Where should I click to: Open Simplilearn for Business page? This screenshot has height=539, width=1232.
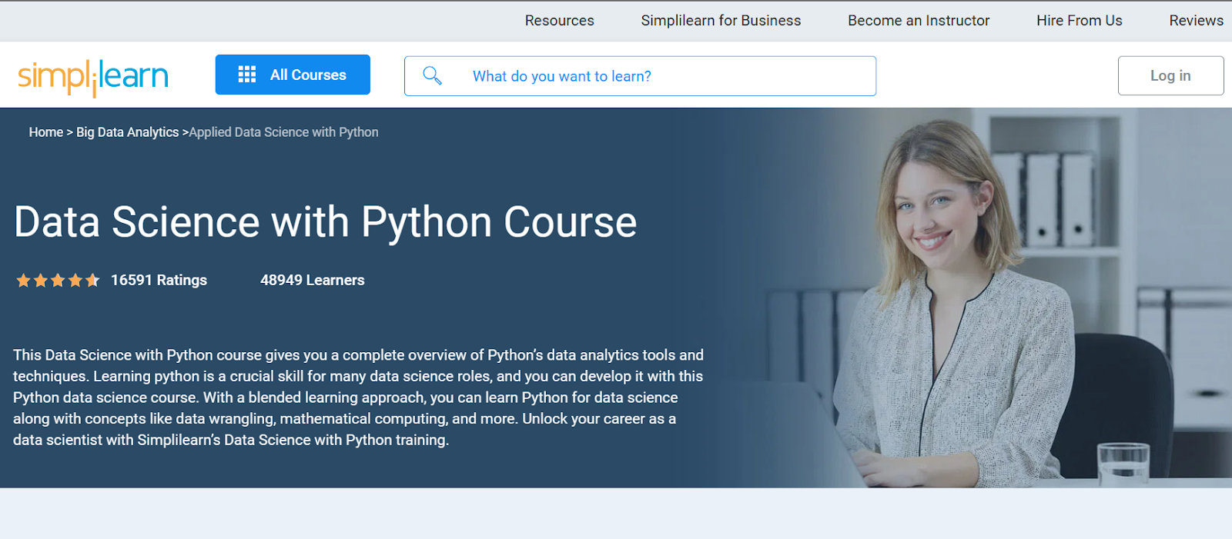click(721, 21)
